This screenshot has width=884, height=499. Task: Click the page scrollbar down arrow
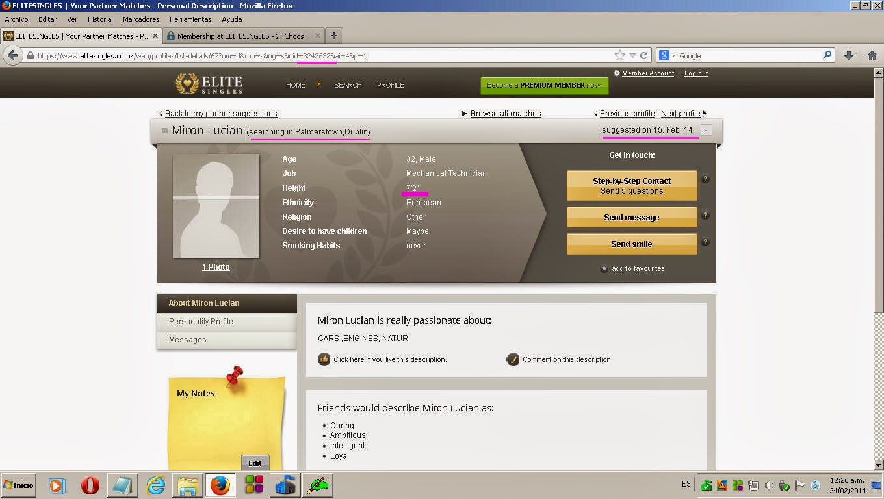click(878, 465)
